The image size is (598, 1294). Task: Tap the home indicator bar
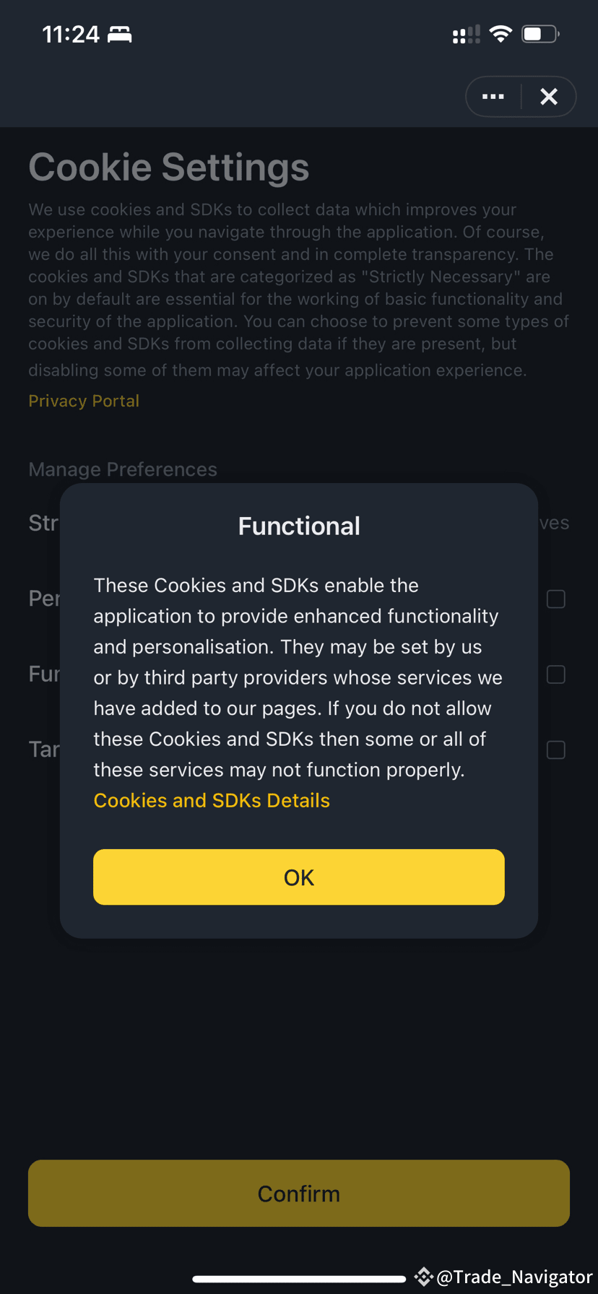click(299, 1279)
